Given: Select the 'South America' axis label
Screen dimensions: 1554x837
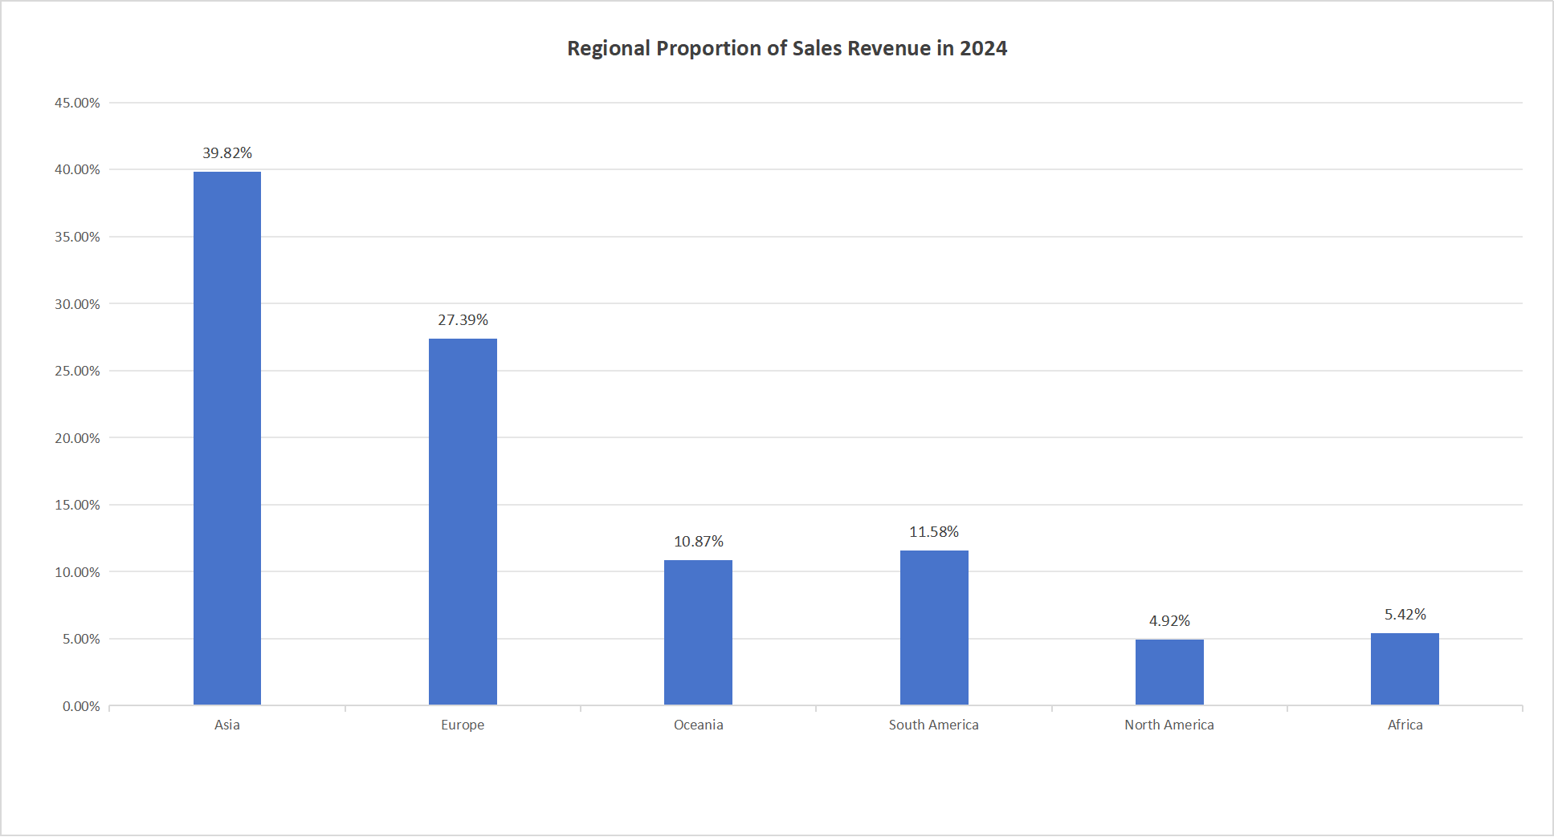Looking at the screenshot, I should pos(933,725).
